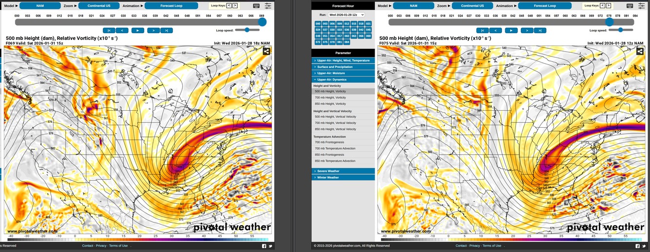This screenshot has width=650, height=252.
Task: Select 700 mb Height, Vorticity parameter
Action: point(330,97)
